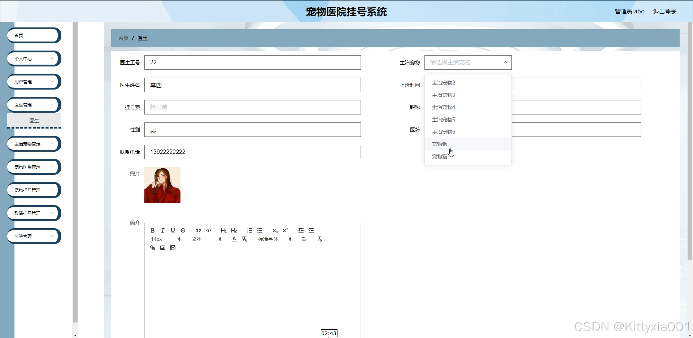Clear formatting with the Tx icon
Screen dimensions: 693x338
point(320,239)
